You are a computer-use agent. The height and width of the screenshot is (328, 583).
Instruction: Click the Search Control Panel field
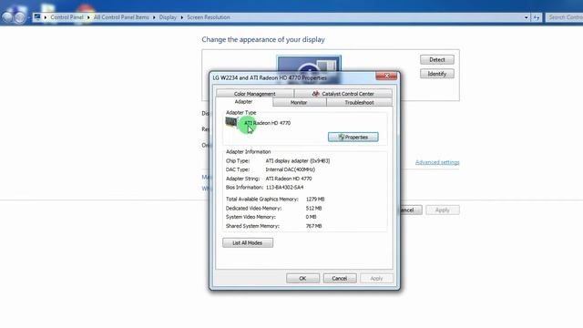pyautogui.click(x=565, y=17)
